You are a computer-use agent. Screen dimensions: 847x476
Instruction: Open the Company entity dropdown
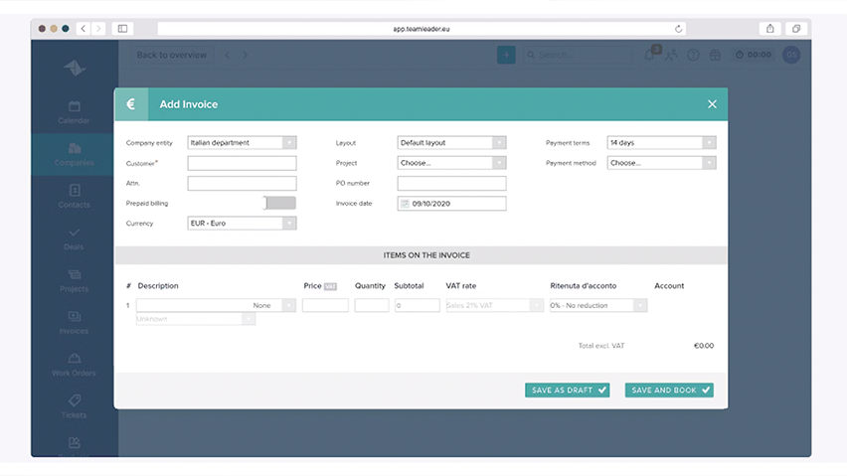pos(242,142)
